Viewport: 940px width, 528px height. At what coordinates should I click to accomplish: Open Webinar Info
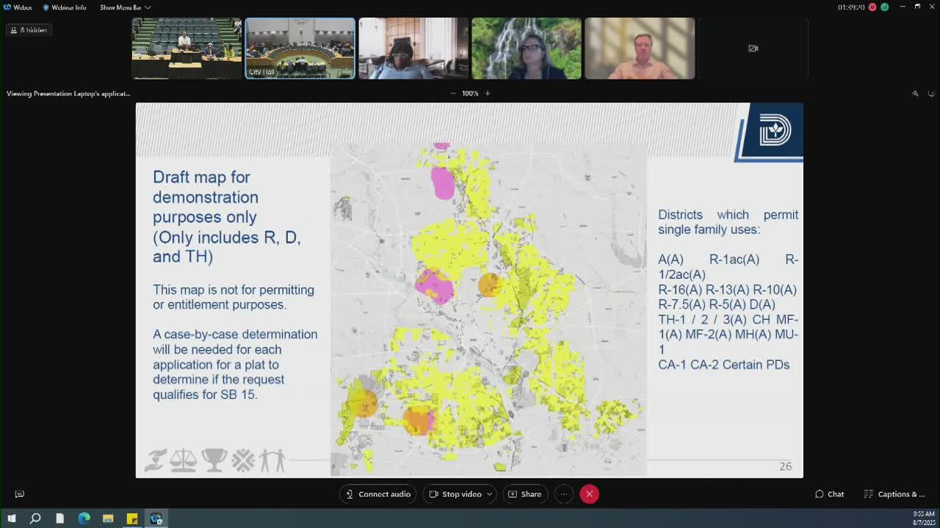(64, 7)
